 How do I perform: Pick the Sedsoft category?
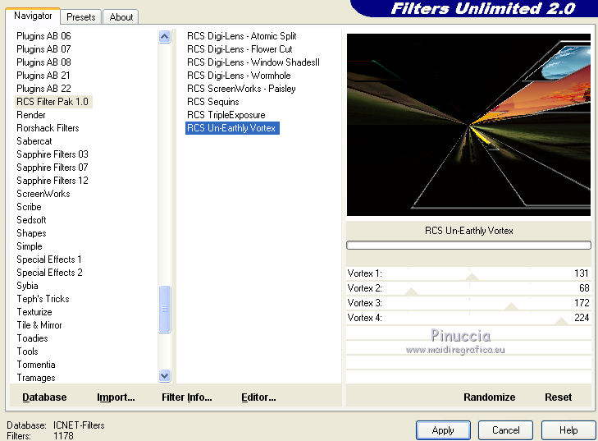tap(31, 220)
